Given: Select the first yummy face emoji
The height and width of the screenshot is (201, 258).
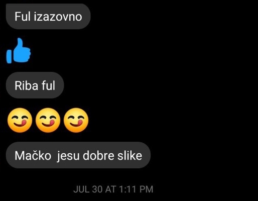Looking at the screenshot, I should pyautogui.click(x=20, y=120).
